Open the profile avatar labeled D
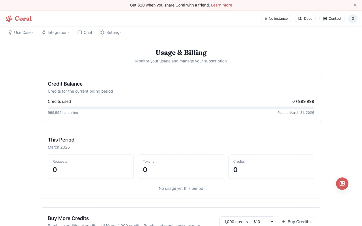 353,18
